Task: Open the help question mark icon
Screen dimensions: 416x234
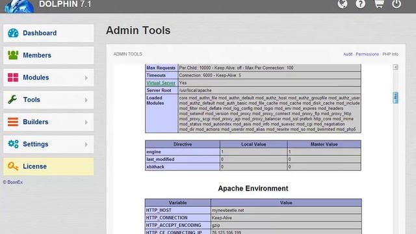Action: 360,4
